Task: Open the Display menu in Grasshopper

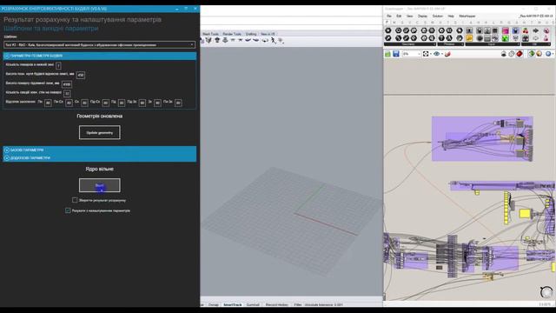Action: click(x=422, y=17)
